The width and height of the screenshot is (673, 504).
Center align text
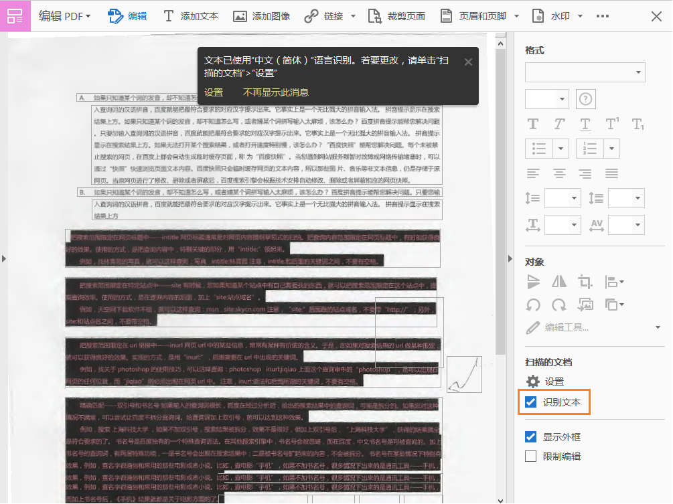pos(559,173)
